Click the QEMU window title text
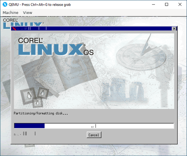This screenshot has width=187, height=156. coord(40,5)
